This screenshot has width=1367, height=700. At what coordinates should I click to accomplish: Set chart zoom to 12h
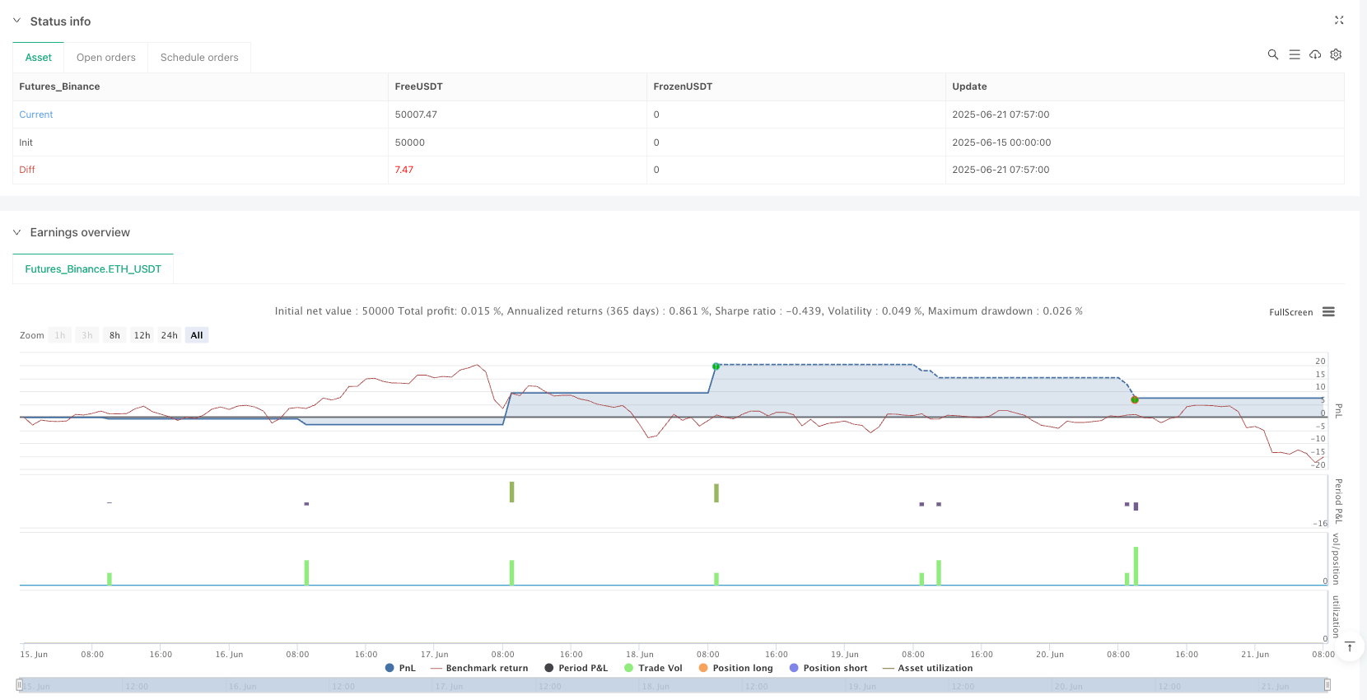[142, 335]
